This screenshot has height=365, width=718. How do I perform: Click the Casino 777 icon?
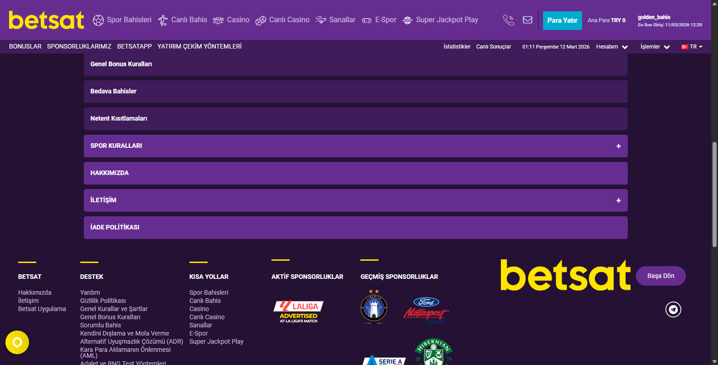tap(218, 20)
